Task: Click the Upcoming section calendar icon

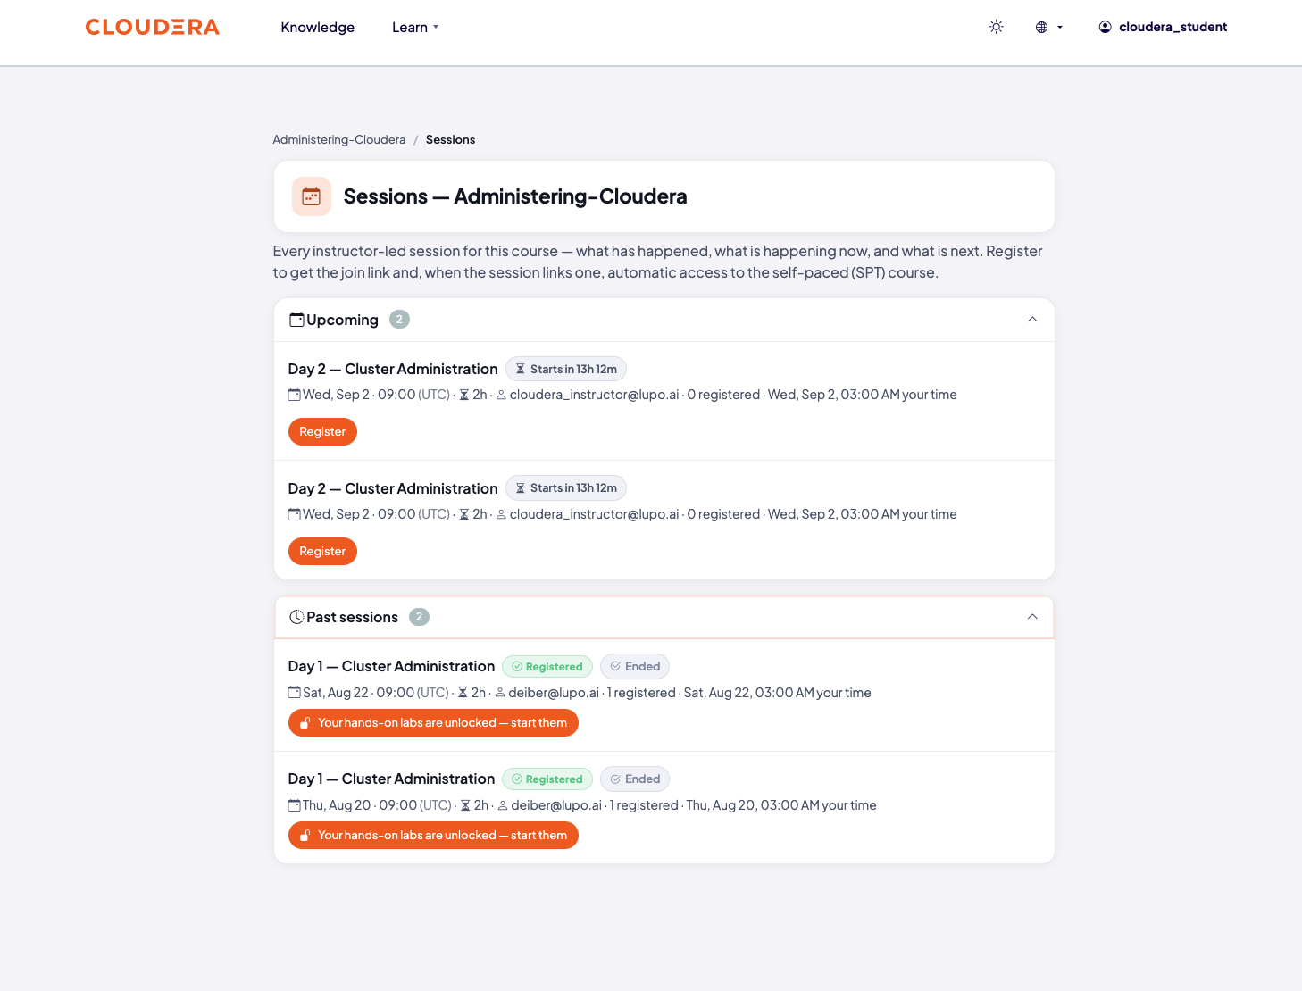Action: click(296, 320)
